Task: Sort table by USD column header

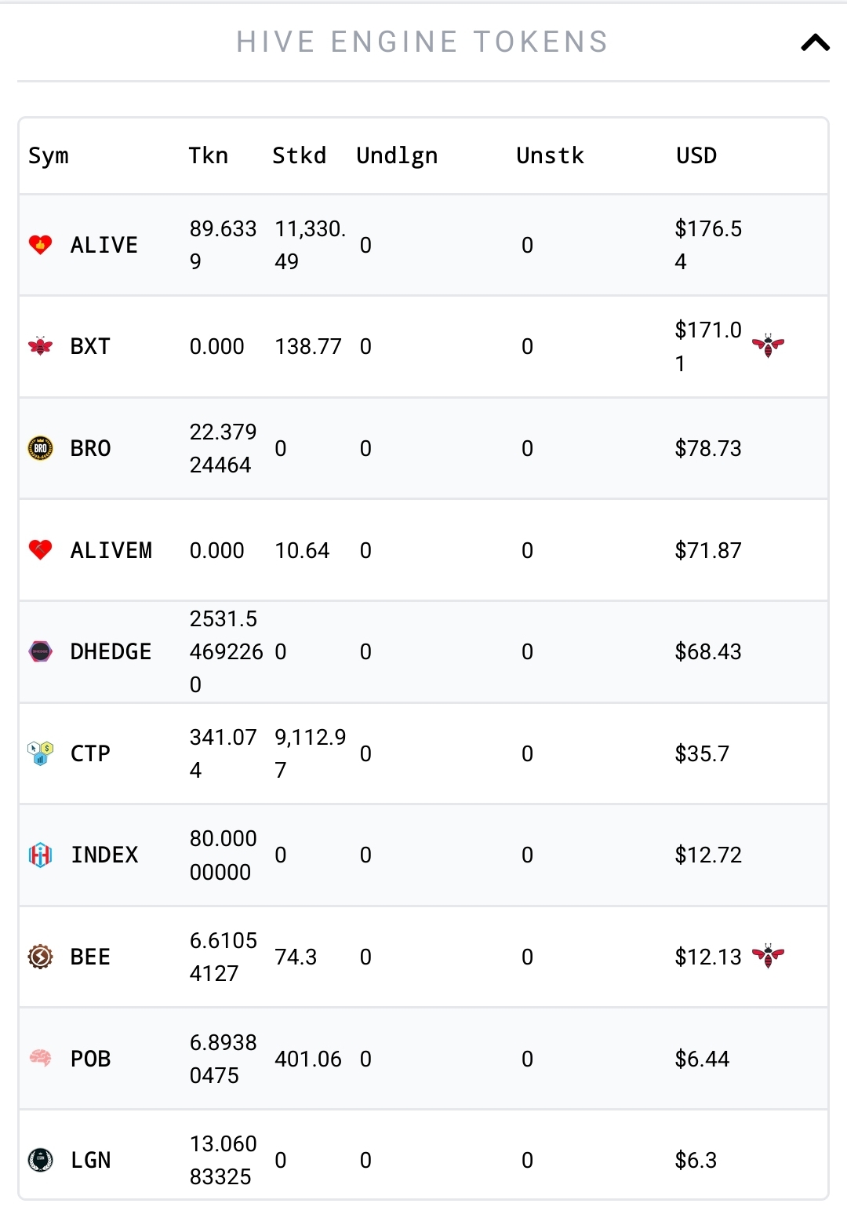Action: click(696, 155)
